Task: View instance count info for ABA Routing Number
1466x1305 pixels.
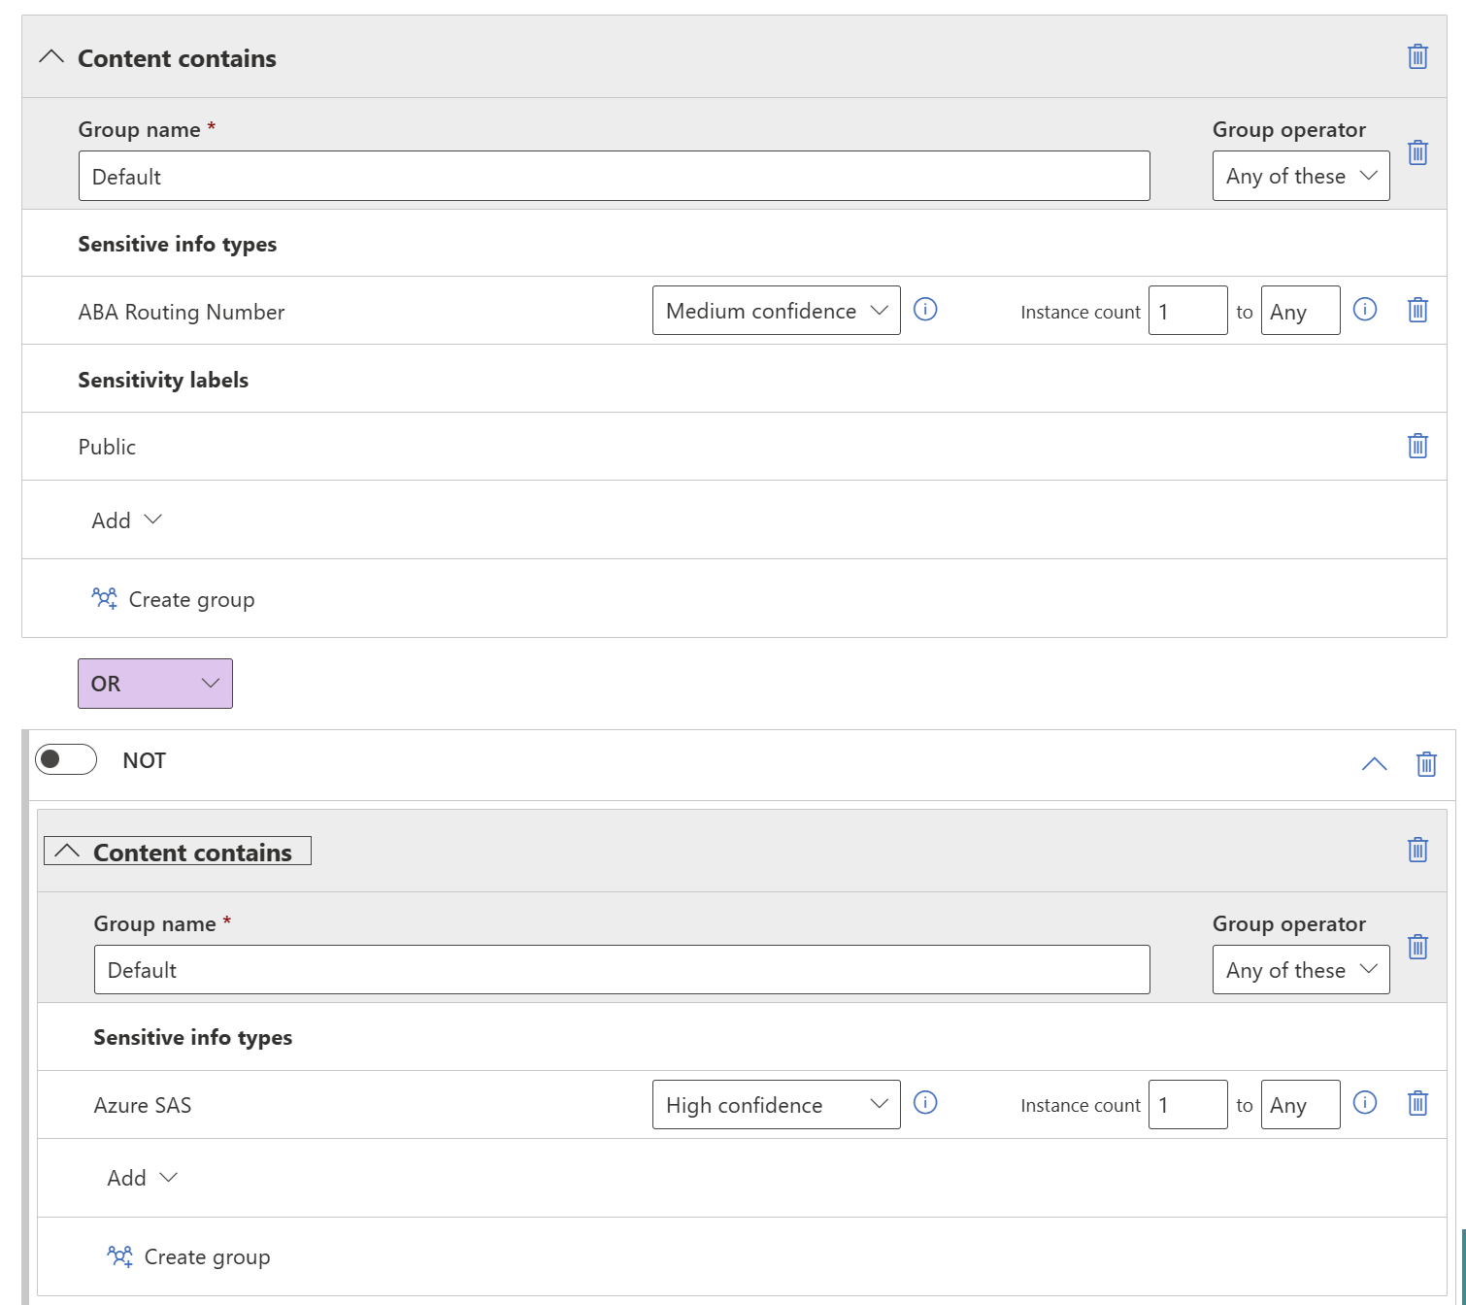Action: tap(1365, 310)
